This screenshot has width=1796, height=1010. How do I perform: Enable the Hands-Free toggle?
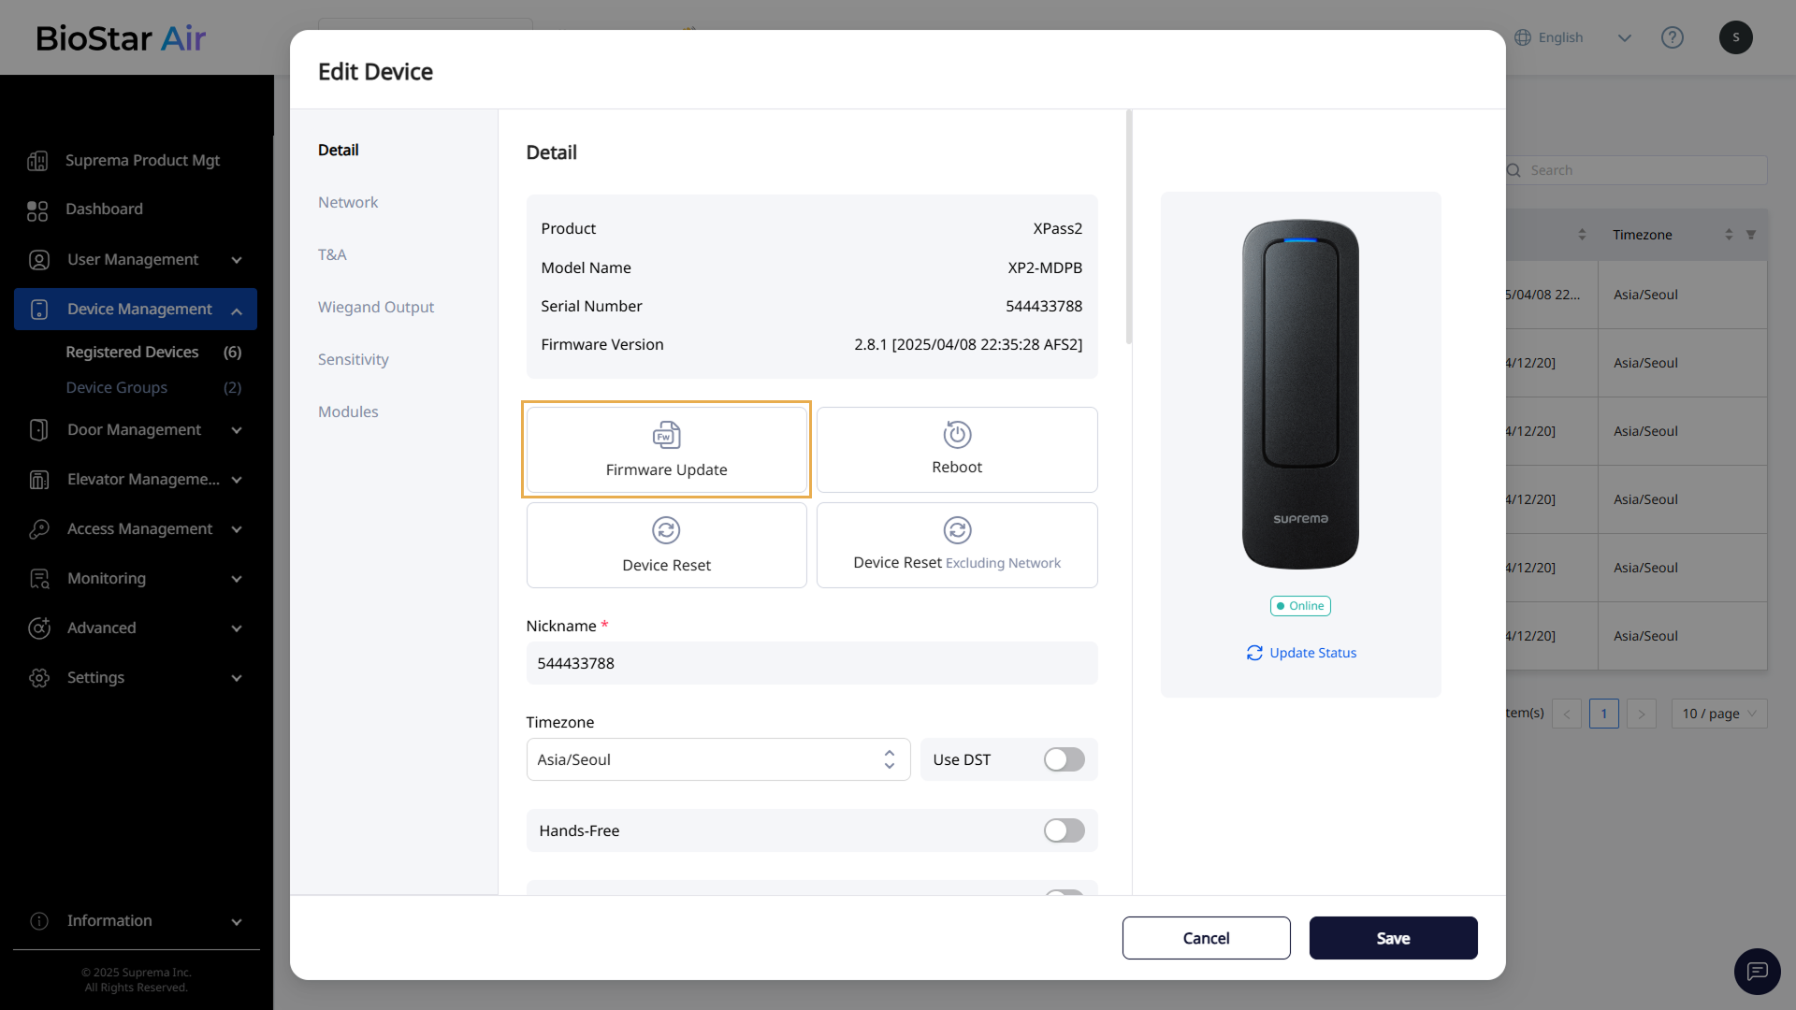click(x=1064, y=830)
